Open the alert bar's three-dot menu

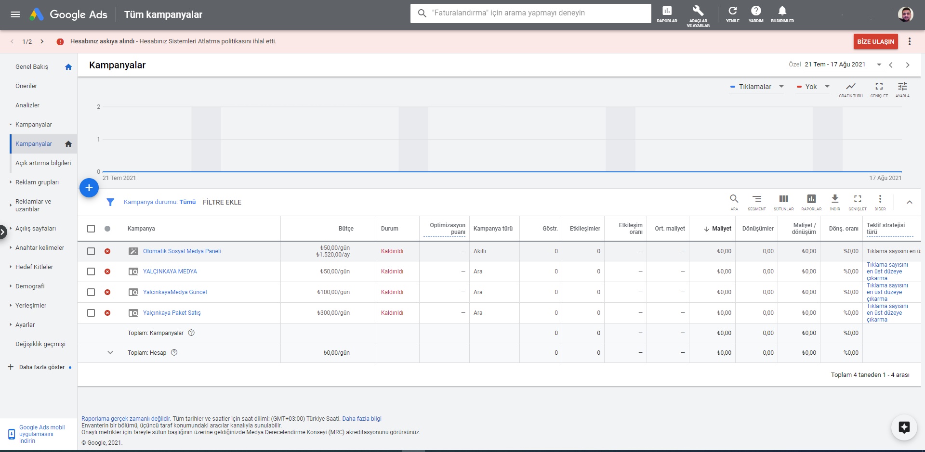tap(910, 41)
